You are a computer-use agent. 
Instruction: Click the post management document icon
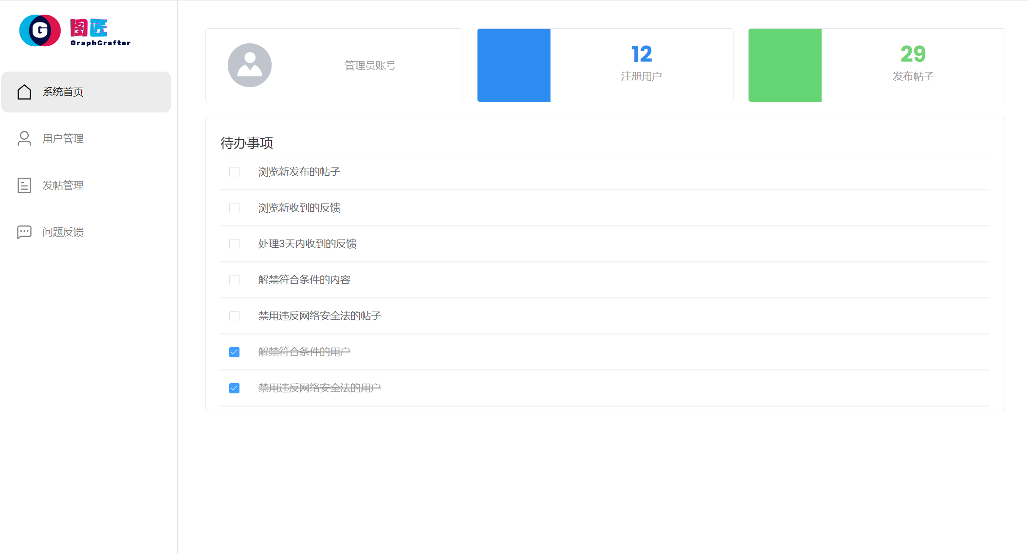pyautogui.click(x=24, y=185)
